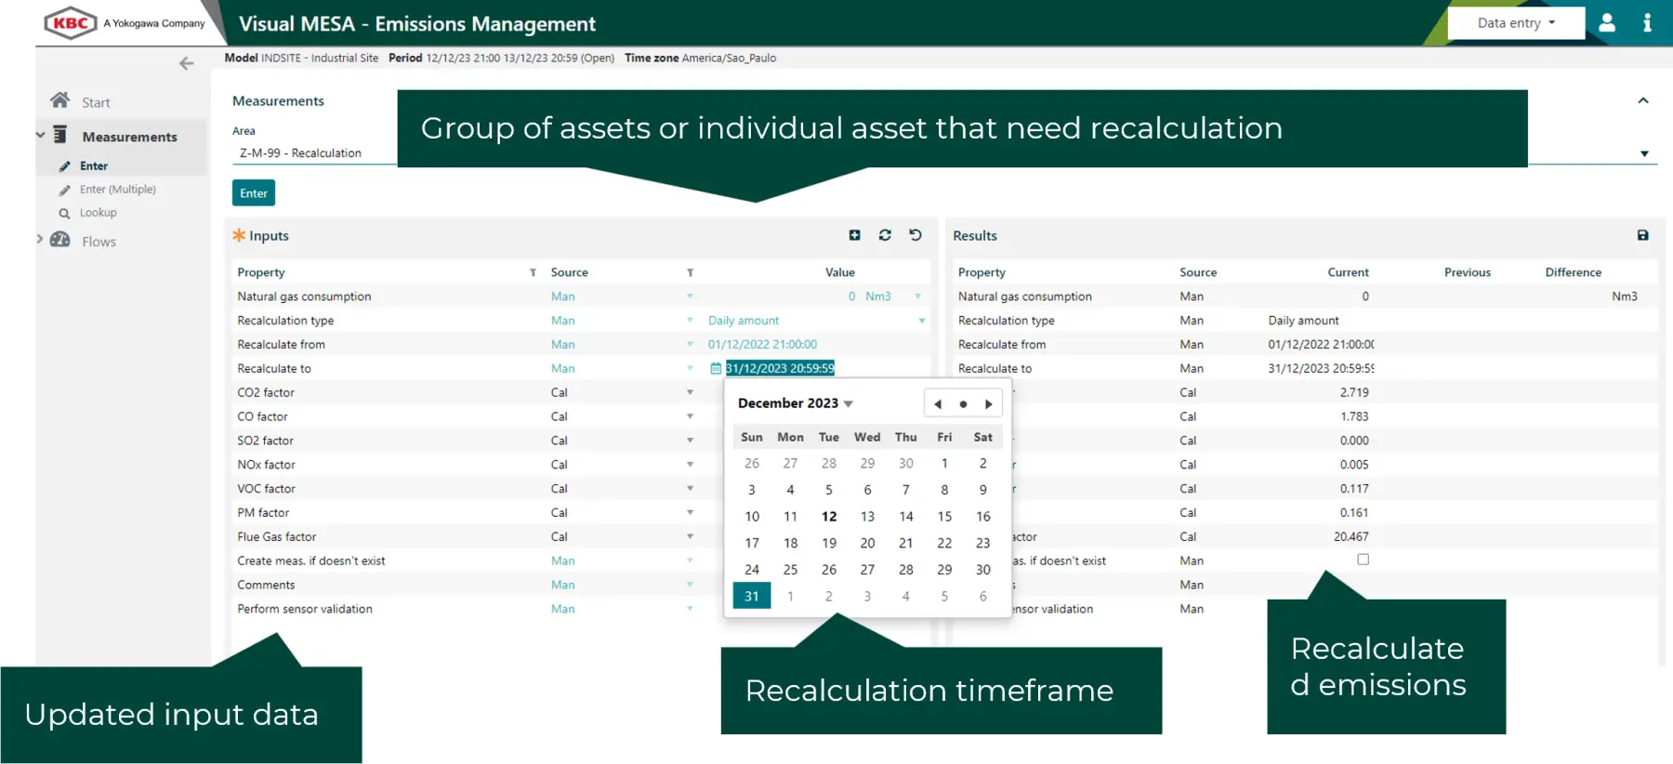1673x764 pixels.
Task: Toggle the Create meas. checkbox in Results
Action: point(1363,560)
